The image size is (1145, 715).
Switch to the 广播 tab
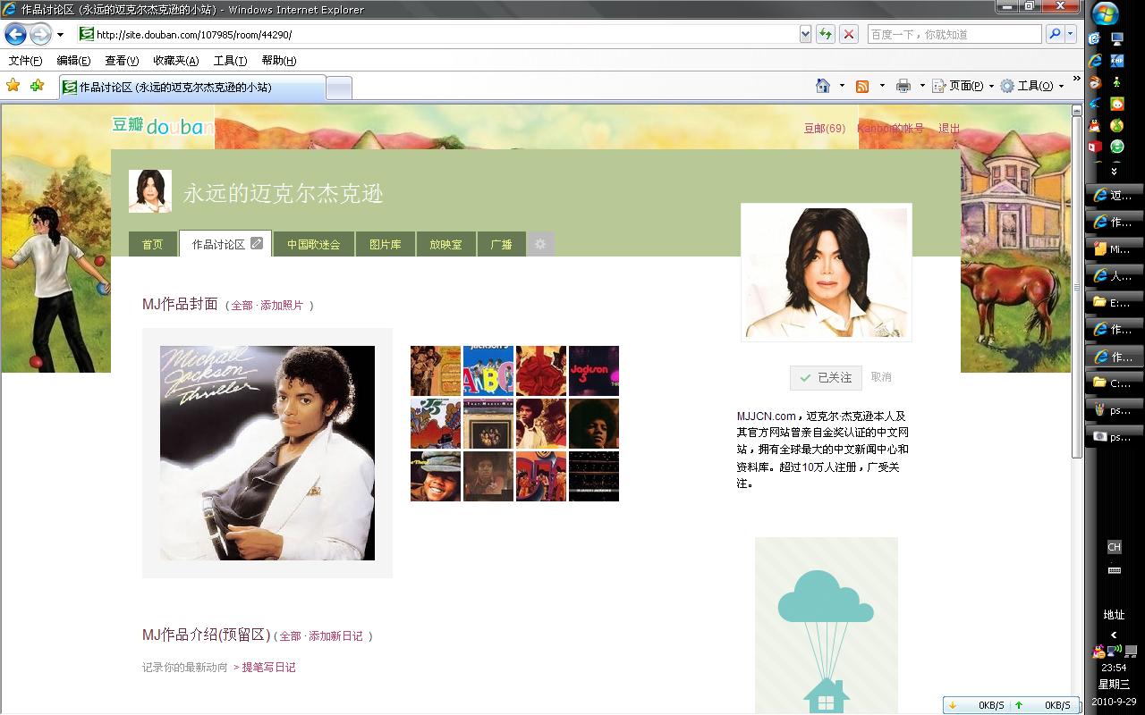(x=501, y=244)
